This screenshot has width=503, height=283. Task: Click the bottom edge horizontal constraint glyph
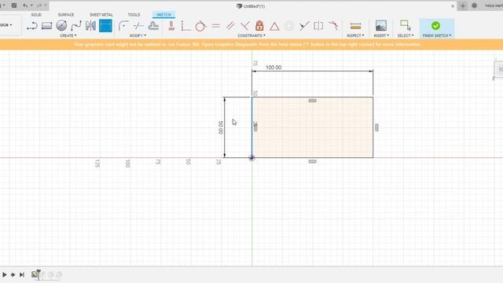point(313,161)
